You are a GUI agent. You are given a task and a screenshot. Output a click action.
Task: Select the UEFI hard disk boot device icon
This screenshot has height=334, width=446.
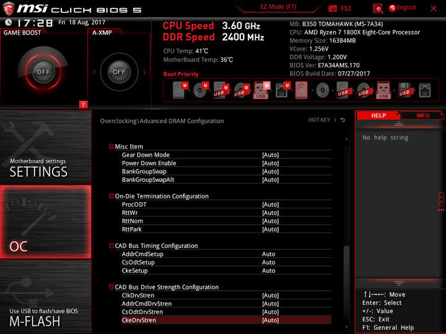[x=180, y=90]
